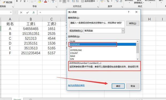Screen dimensions: 166x100
Task: Click cell containing 姓名
Action: coord(10,24)
